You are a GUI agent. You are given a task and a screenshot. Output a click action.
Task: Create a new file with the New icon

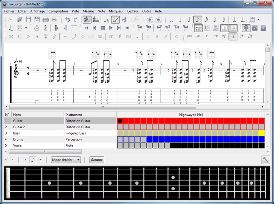[11, 19]
